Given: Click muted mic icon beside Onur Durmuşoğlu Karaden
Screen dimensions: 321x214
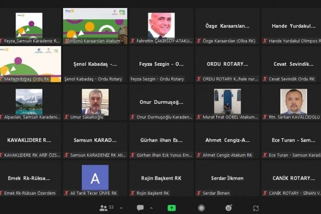Looking at the screenshot, I should click(133, 117).
